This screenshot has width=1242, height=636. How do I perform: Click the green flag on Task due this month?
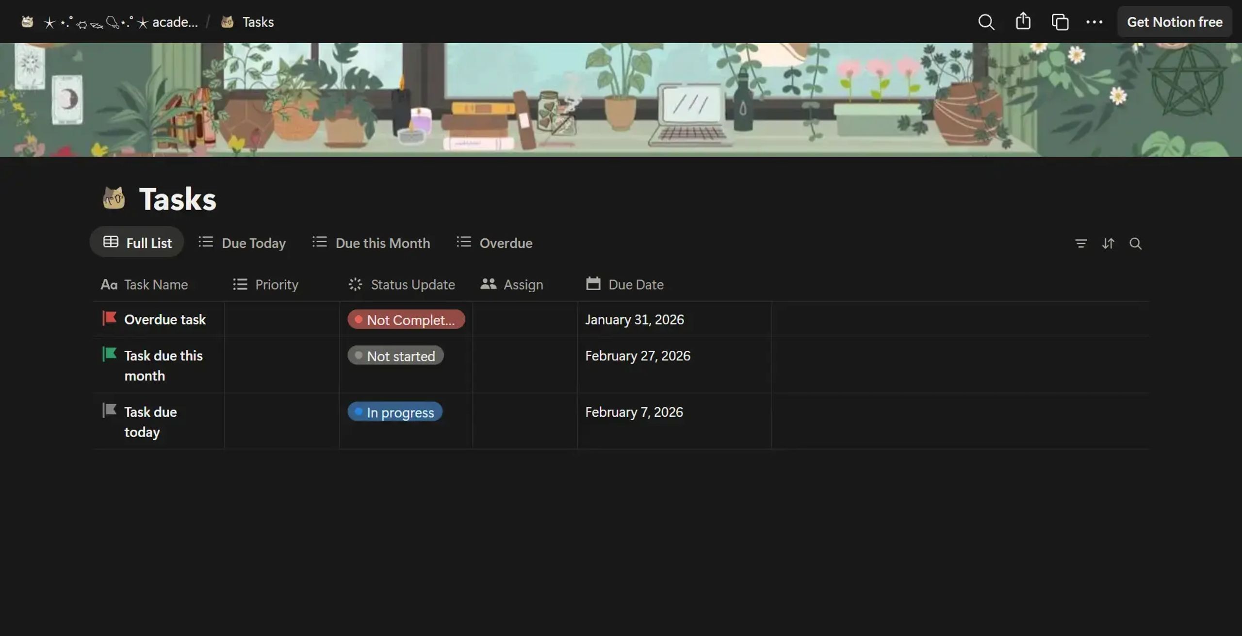coord(109,354)
